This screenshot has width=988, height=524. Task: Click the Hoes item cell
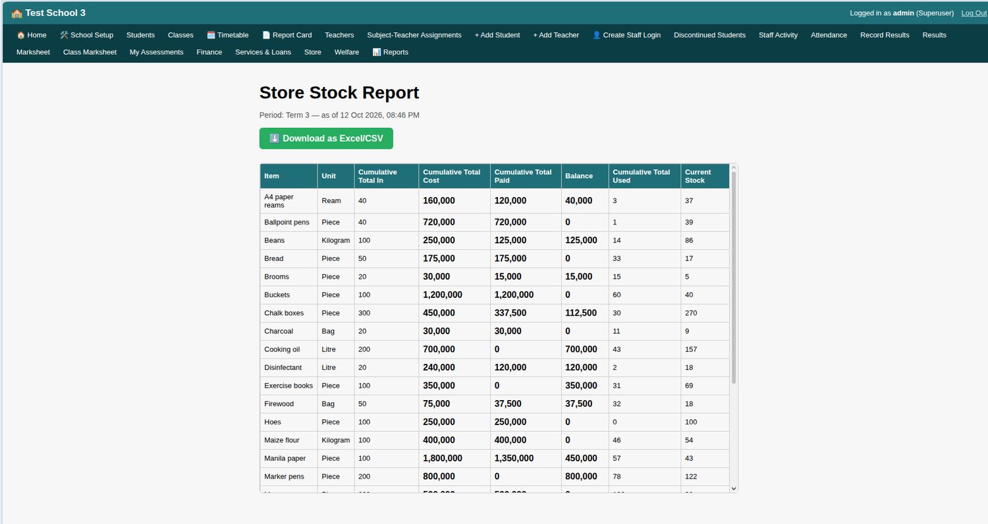pyautogui.click(x=288, y=422)
